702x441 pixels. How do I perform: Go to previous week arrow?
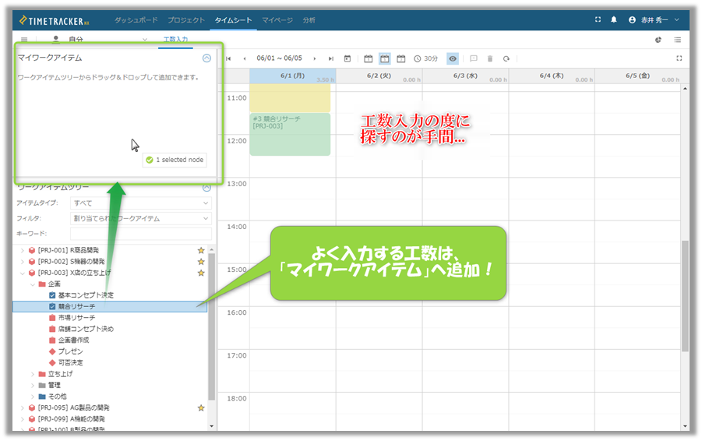point(245,58)
